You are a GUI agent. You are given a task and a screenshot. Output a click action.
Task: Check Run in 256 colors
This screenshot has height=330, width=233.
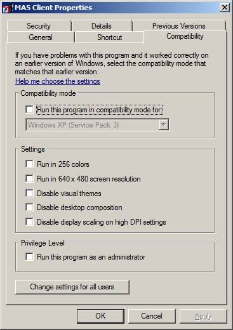(x=29, y=164)
